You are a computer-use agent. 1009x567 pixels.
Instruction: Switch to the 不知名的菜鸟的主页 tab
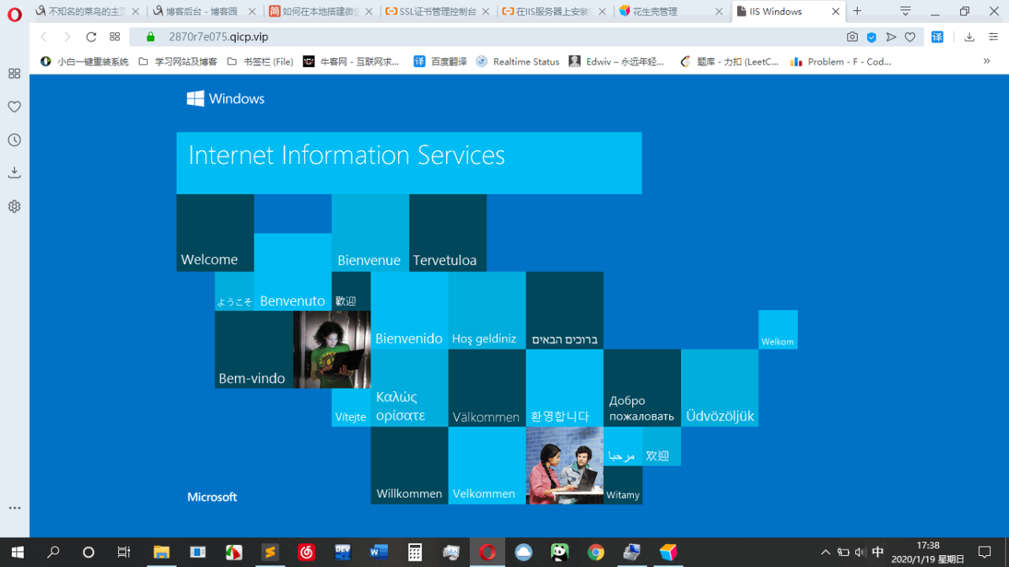[87, 12]
